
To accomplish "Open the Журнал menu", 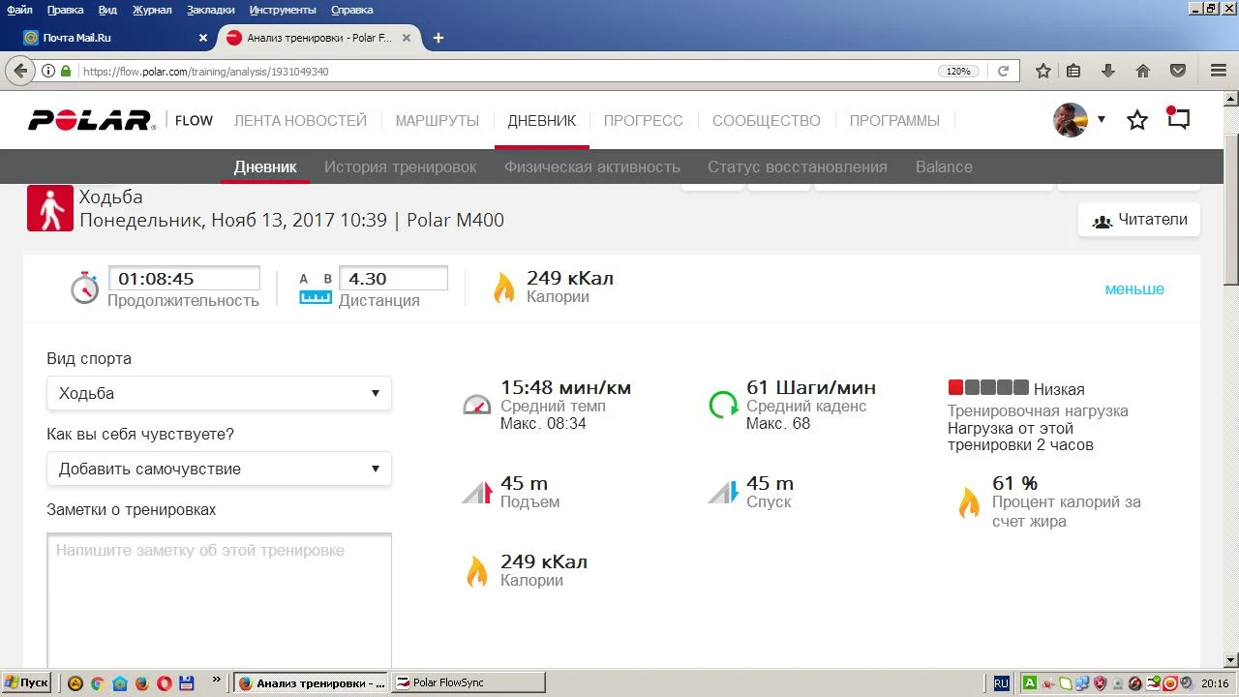I will pyautogui.click(x=152, y=10).
